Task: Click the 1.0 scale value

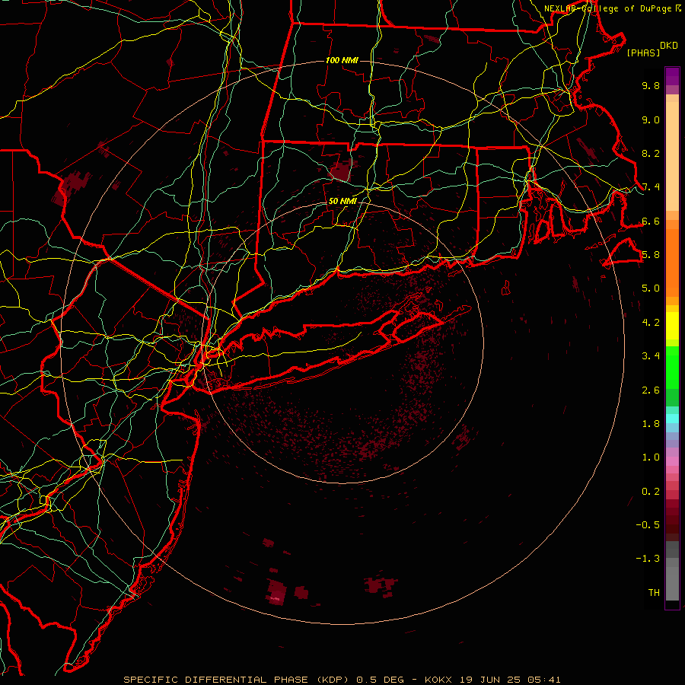Action: pos(651,457)
